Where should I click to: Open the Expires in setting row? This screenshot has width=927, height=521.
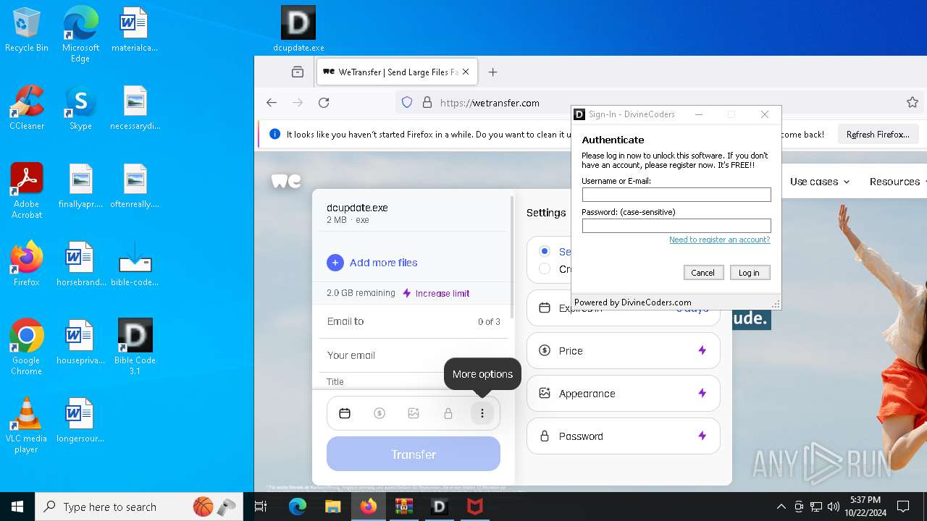[624, 309]
